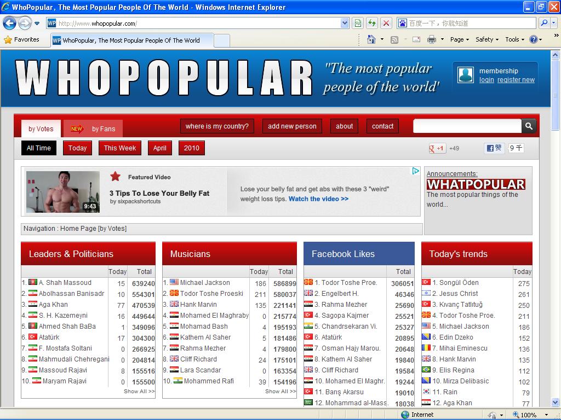The width and height of the screenshot is (561, 420).
Task: Expand the Safety menu dropdown
Action: [486, 39]
